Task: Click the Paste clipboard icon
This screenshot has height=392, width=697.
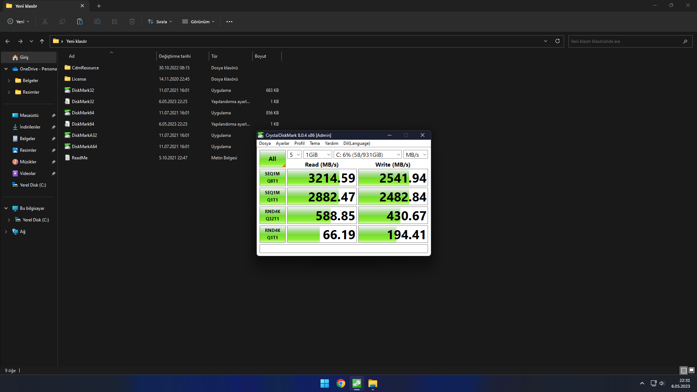Action: click(80, 22)
